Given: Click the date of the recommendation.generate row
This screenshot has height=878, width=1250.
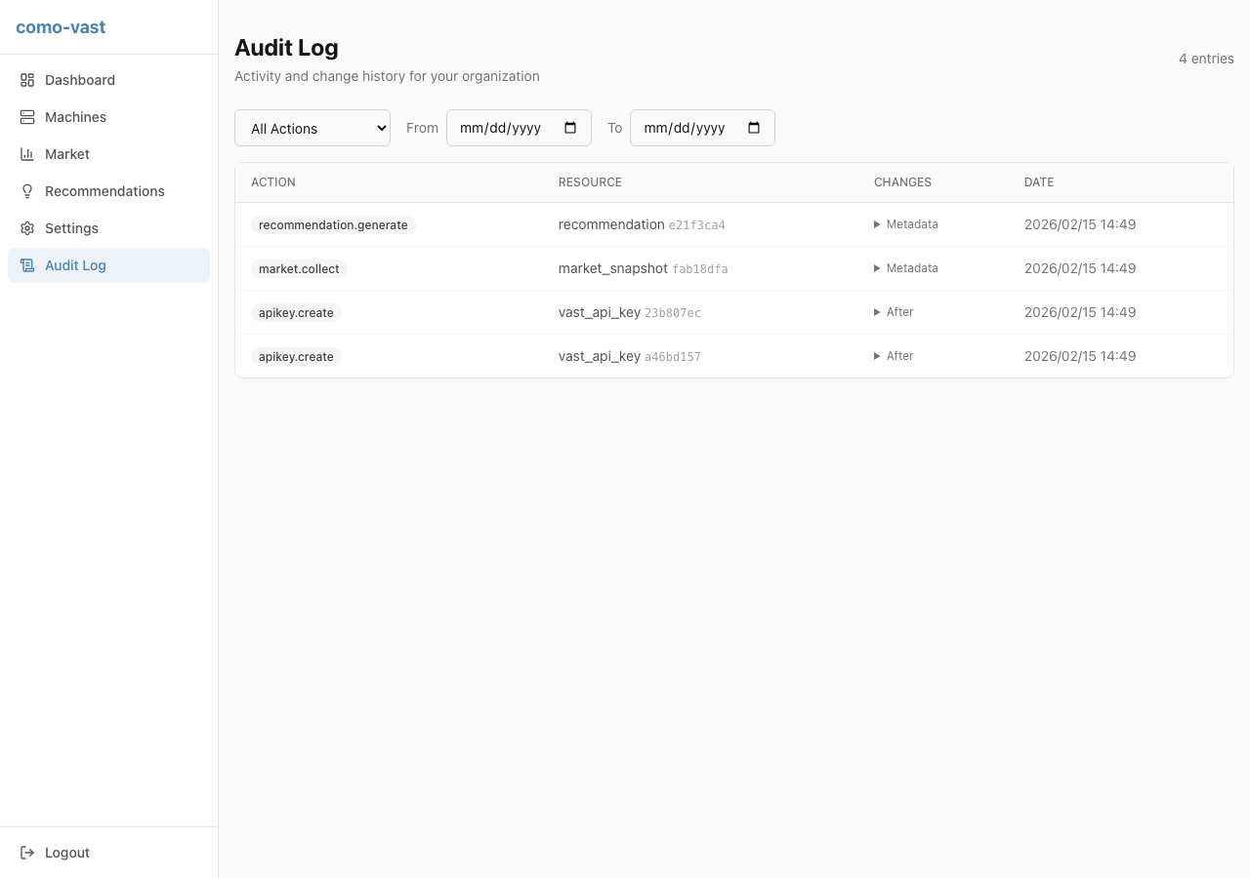Looking at the screenshot, I should [1080, 224].
